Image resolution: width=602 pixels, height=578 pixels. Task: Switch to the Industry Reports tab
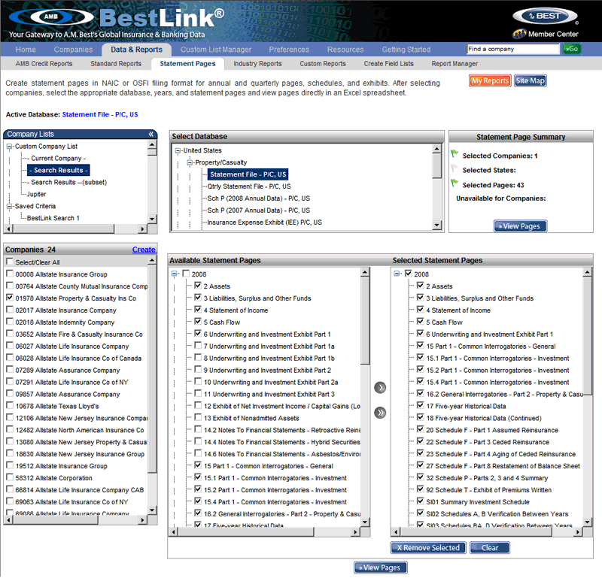pos(257,64)
